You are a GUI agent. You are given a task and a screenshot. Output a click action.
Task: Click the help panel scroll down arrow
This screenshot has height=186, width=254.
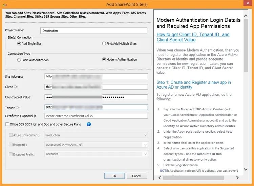(x=246, y=169)
